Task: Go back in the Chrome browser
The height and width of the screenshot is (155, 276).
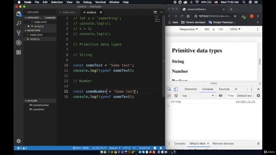Action: tap(169, 16)
